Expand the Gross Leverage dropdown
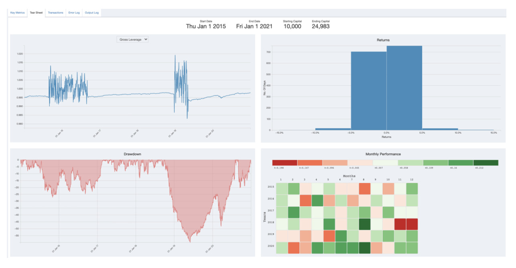The image size is (516, 268). (x=132, y=39)
